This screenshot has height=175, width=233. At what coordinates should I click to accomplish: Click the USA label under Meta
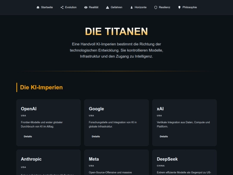91,165
